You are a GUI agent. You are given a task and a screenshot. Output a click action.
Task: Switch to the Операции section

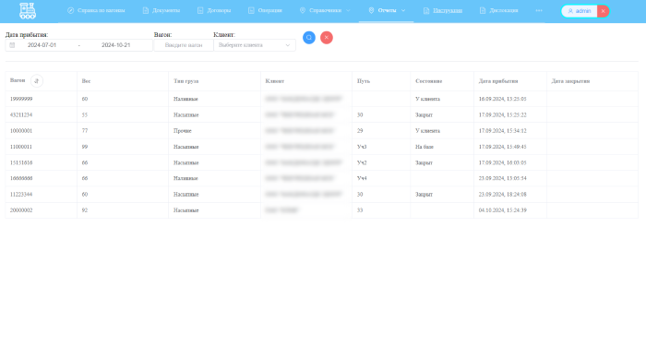[265, 11]
